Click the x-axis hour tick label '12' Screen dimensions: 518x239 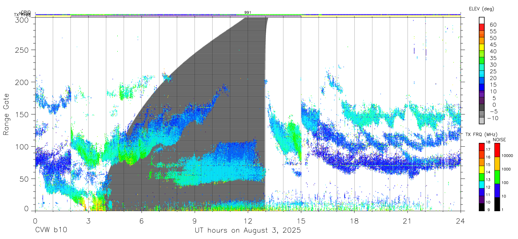coord(248,220)
